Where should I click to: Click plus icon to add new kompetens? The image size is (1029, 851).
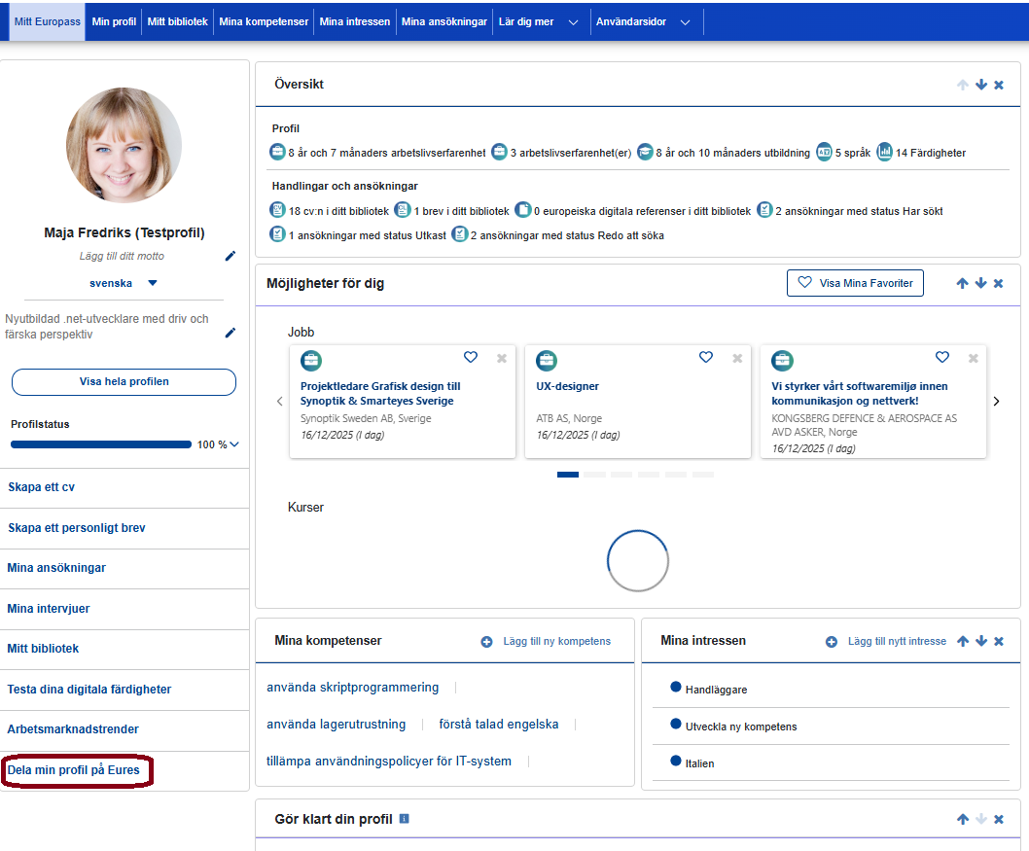pos(487,642)
